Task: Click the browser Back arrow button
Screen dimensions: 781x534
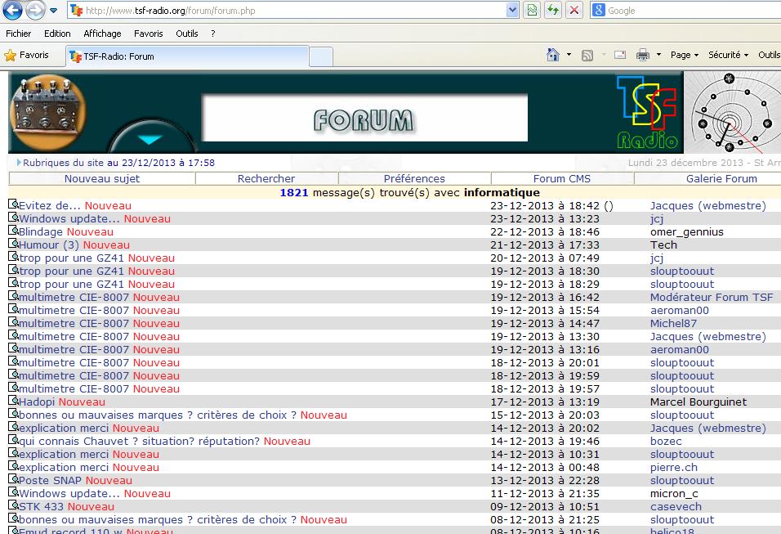Action: tap(13, 11)
